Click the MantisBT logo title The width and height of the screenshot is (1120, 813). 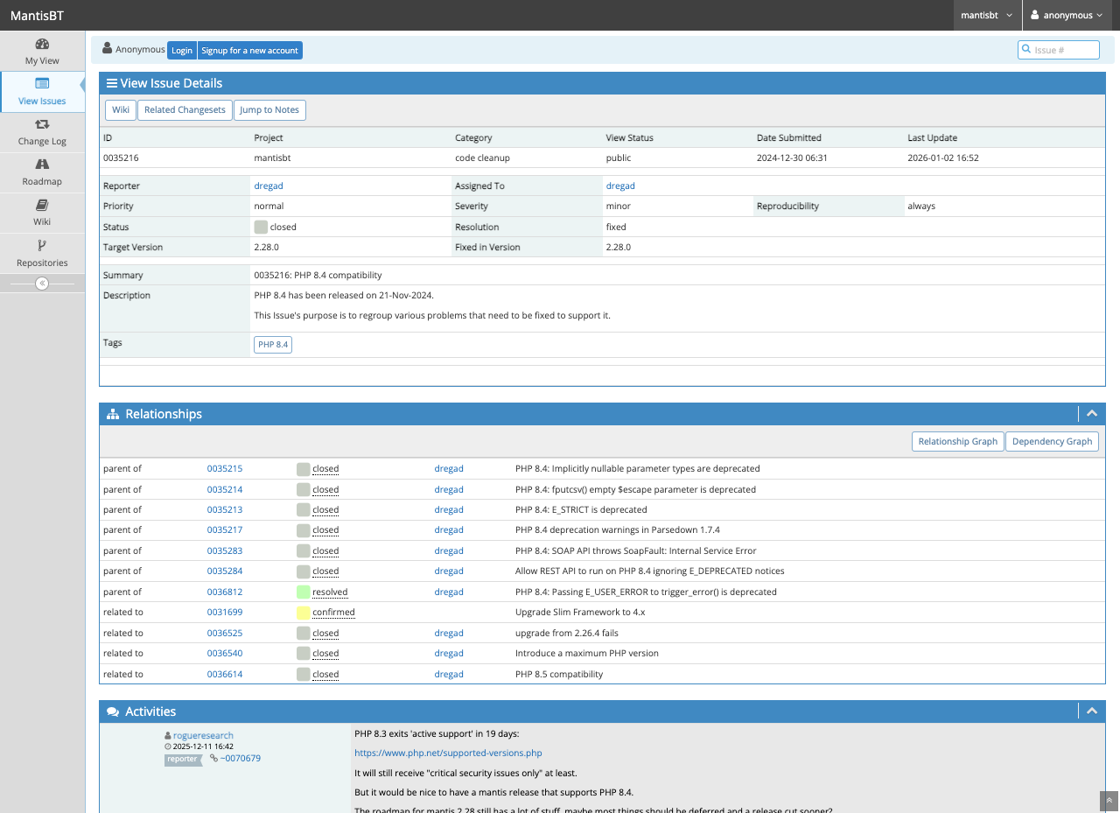coord(37,16)
